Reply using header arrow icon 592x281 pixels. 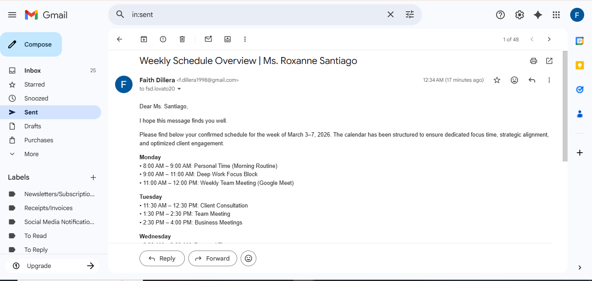pyautogui.click(x=532, y=80)
